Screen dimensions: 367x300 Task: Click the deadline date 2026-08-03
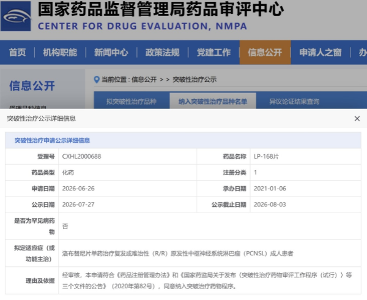(x=270, y=204)
